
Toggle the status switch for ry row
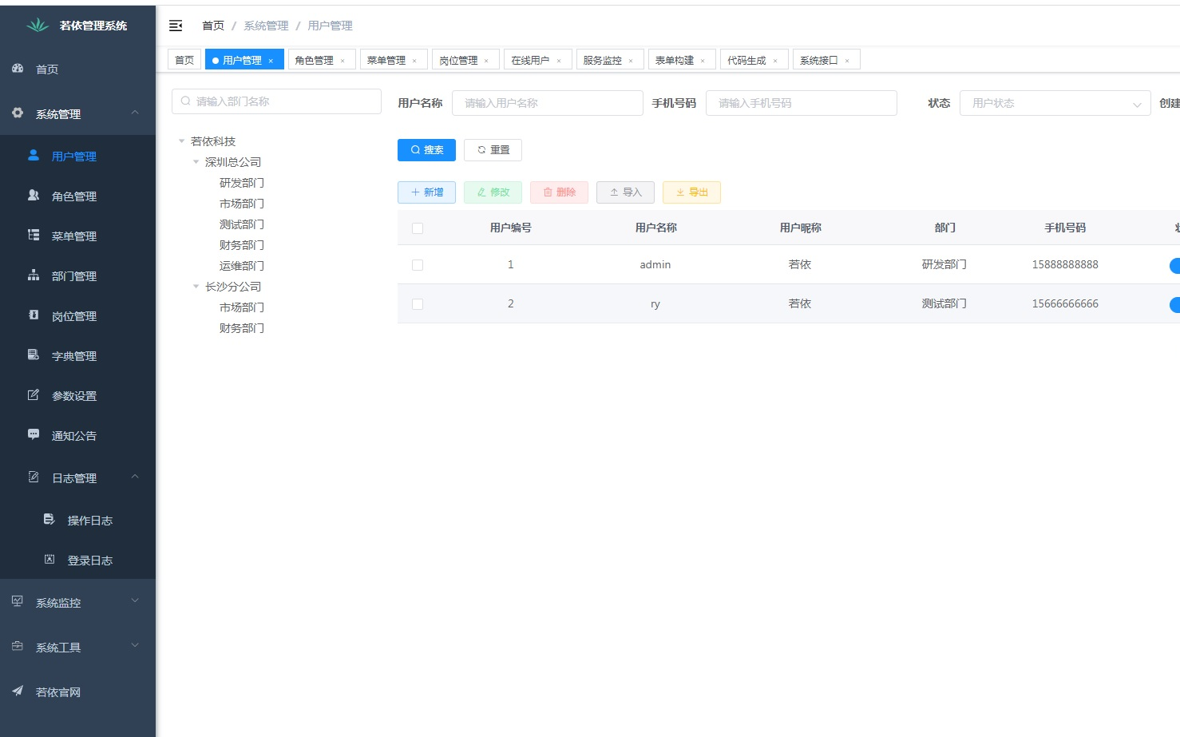point(1174,305)
